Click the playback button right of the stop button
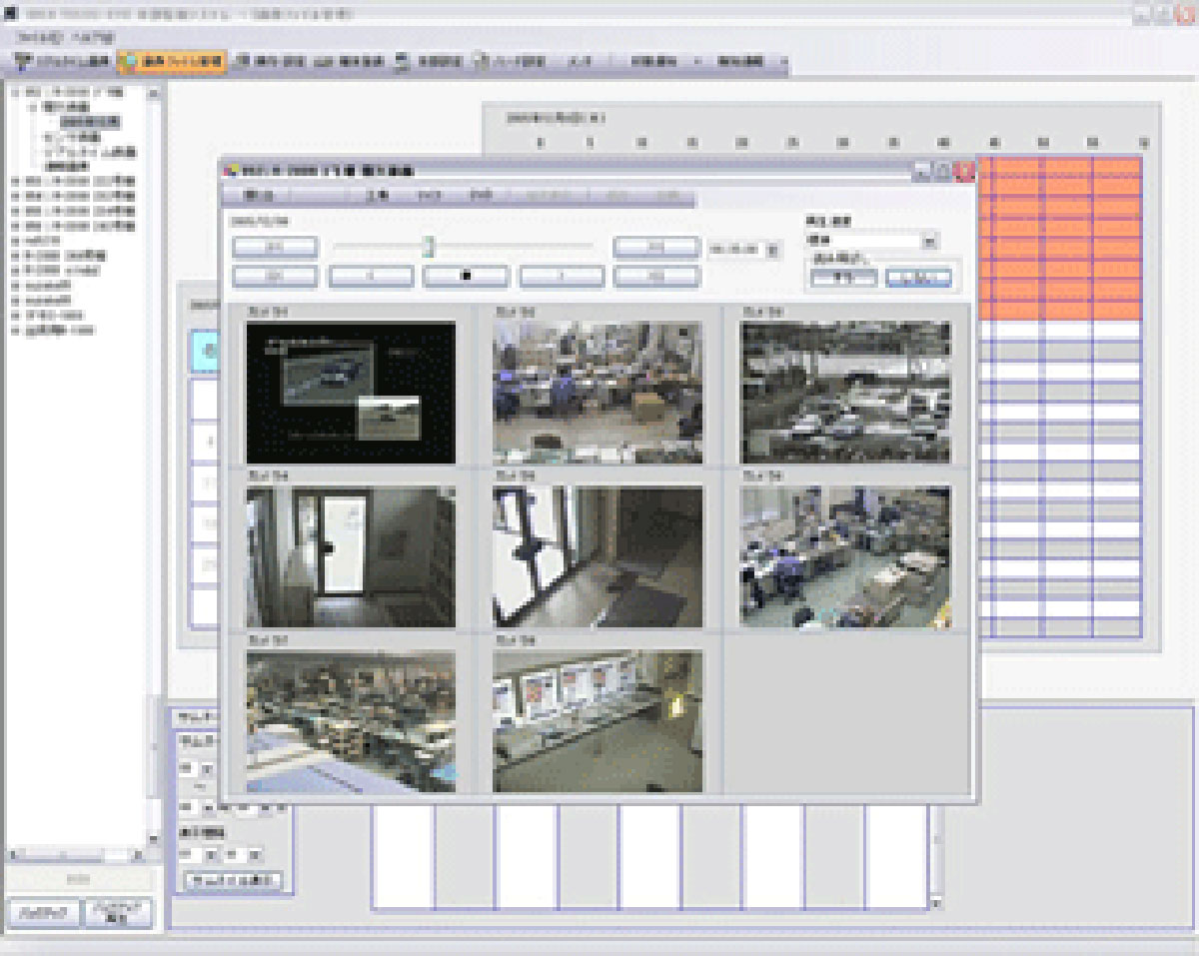This screenshot has width=1199, height=956. 562,277
